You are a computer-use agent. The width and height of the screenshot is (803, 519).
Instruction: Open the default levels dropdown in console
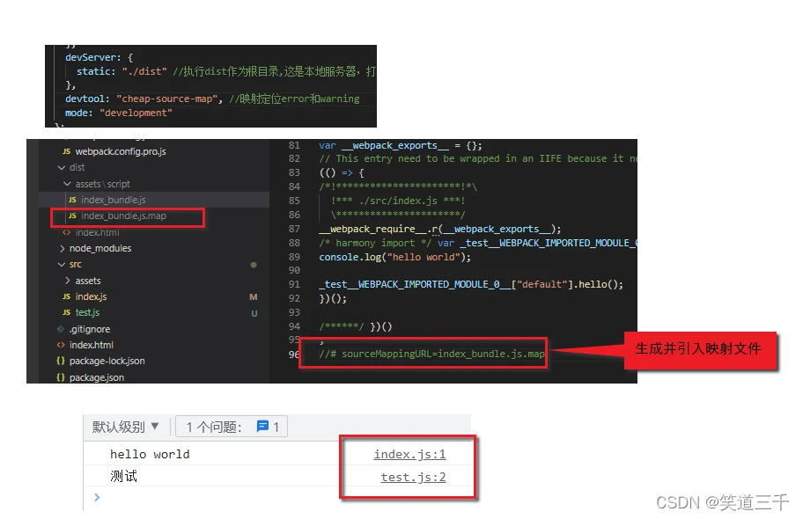pos(126,427)
